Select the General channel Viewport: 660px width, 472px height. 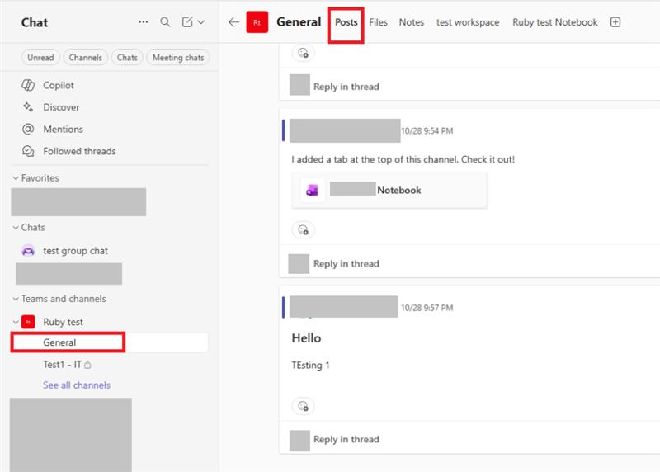coord(110,342)
